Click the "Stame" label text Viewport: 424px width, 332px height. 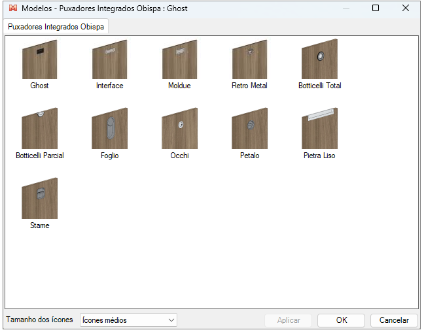click(40, 225)
